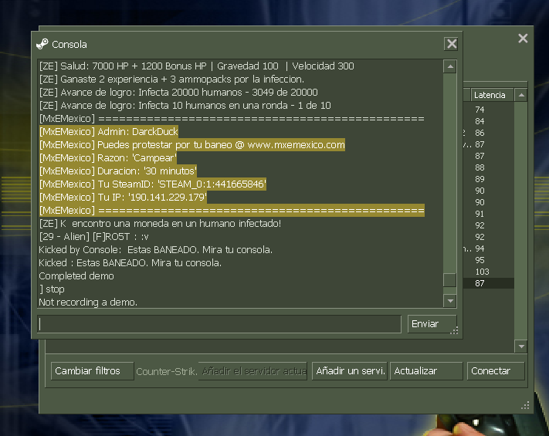Click the '] stop' console line
This screenshot has width=549, height=436.
pyautogui.click(x=52, y=289)
